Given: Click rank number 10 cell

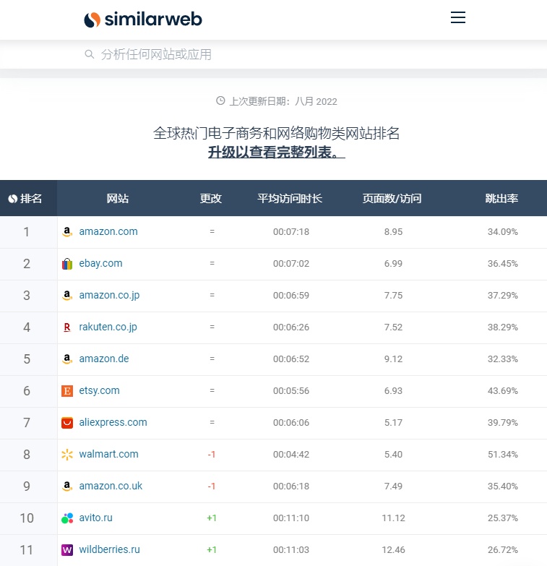Looking at the screenshot, I should 27,518.
